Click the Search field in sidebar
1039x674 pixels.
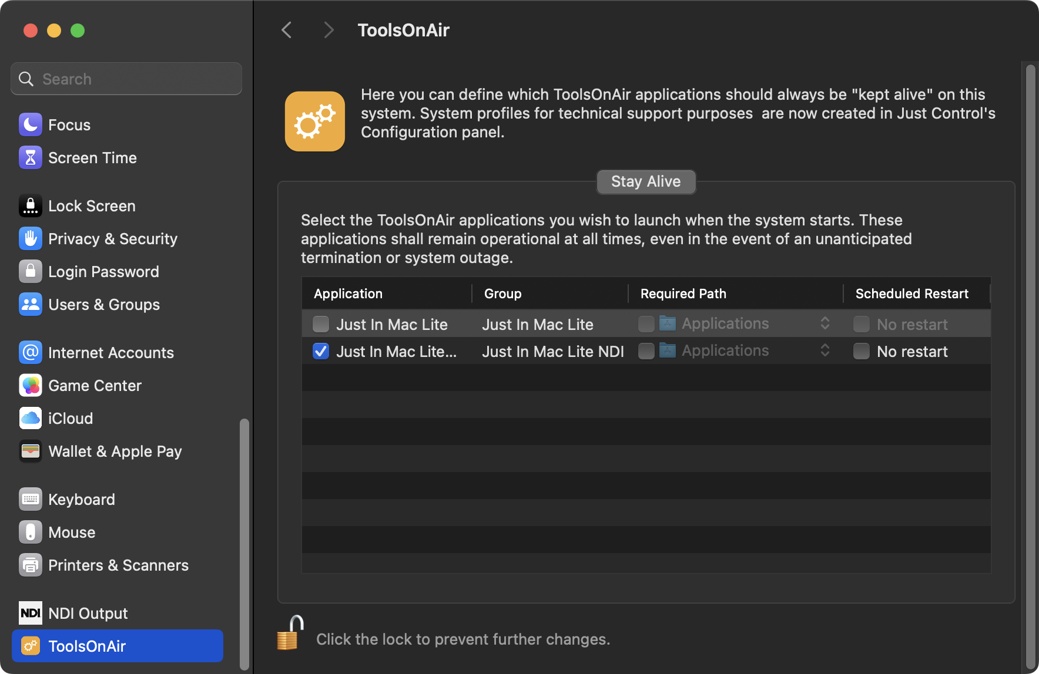tap(126, 79)
